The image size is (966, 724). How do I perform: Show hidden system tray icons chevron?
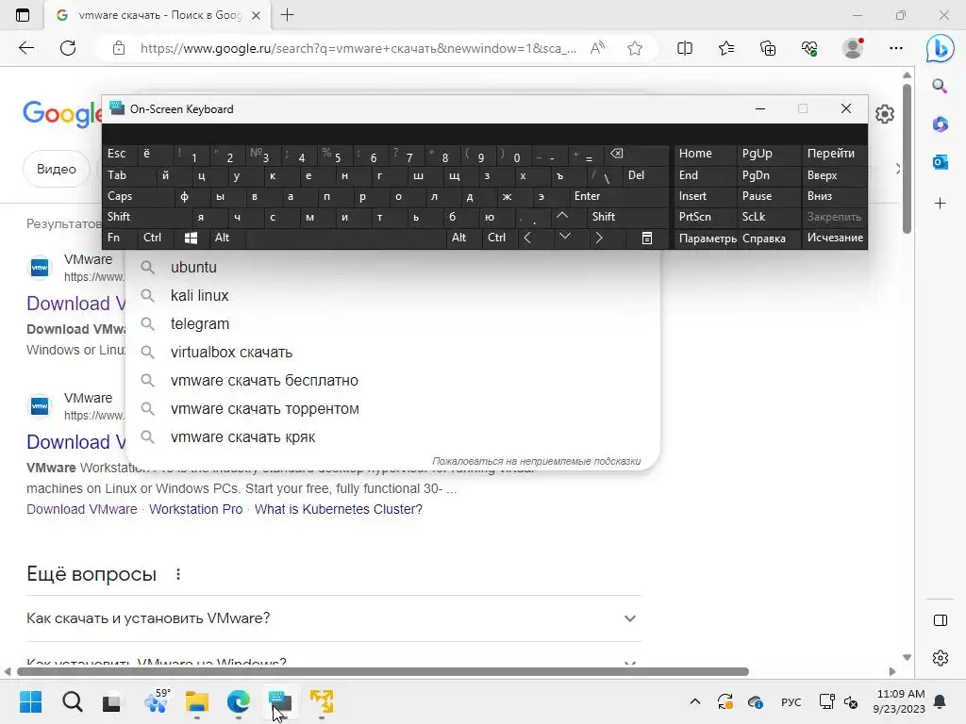[x=695, y=701]
